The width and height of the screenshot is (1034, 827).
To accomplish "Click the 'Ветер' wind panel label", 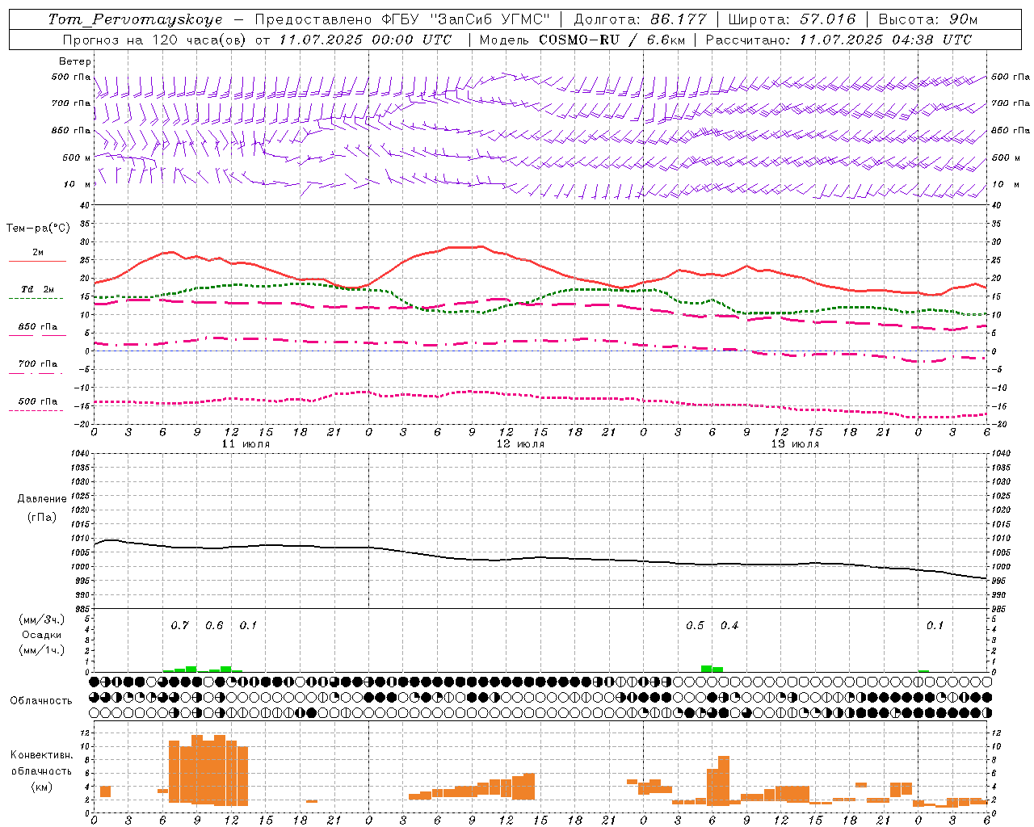I will point(75,61).
